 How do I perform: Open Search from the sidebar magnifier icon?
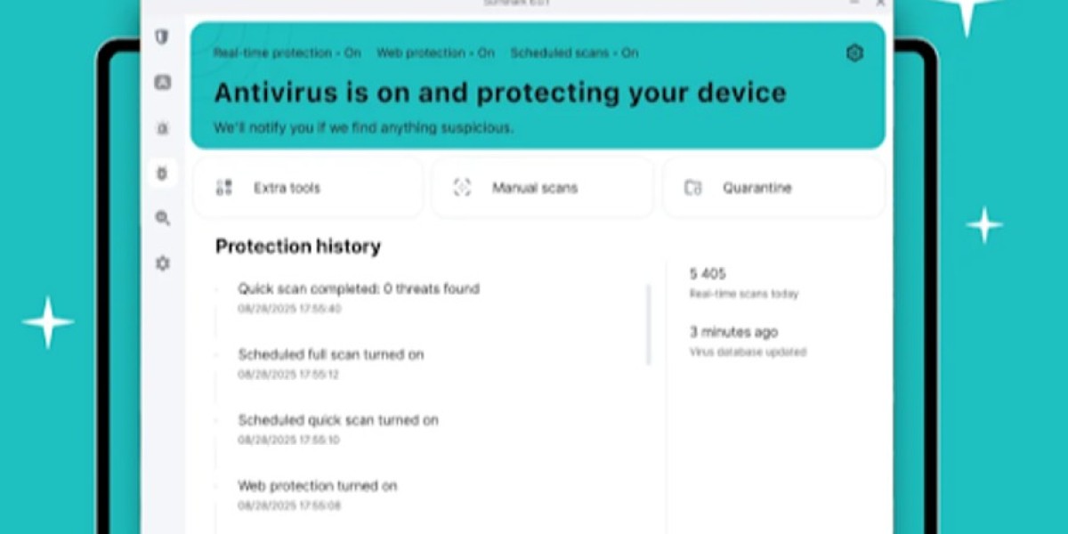pos(162,219)
